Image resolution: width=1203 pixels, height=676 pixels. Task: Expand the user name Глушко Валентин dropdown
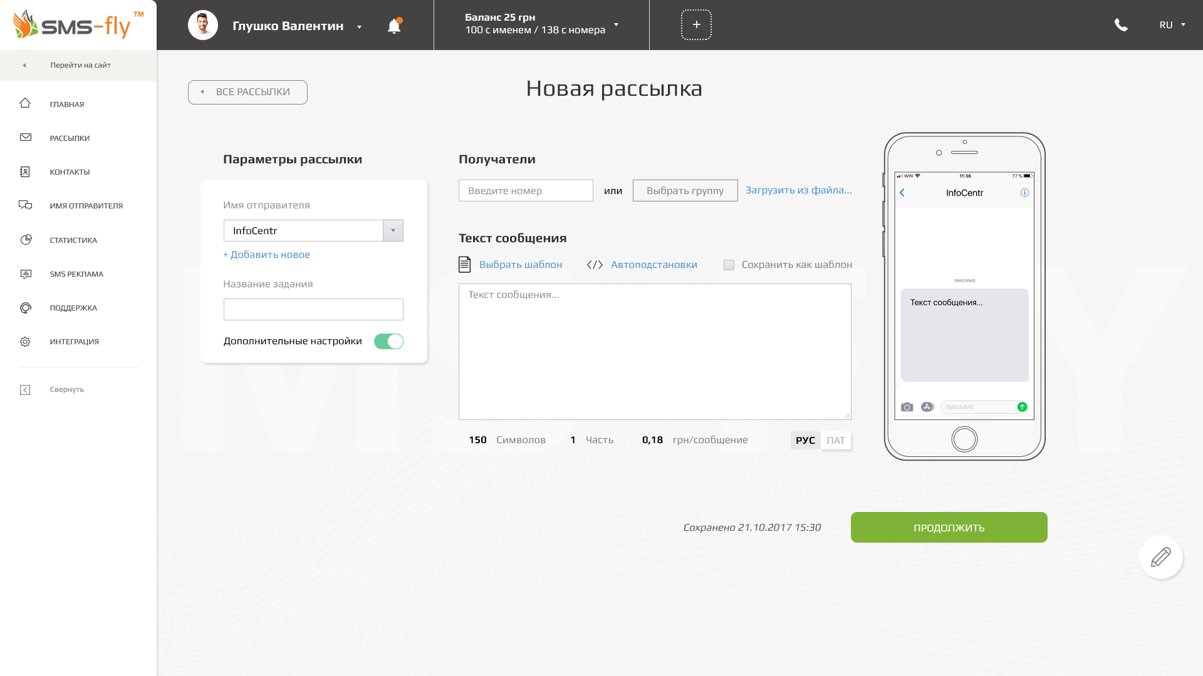pos(359,27)
